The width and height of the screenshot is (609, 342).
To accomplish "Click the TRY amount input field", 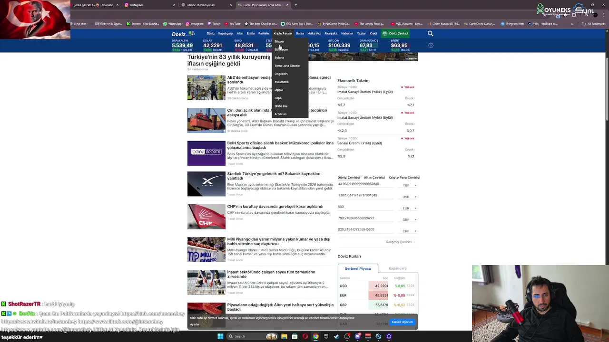I will [x=366, y=184].
